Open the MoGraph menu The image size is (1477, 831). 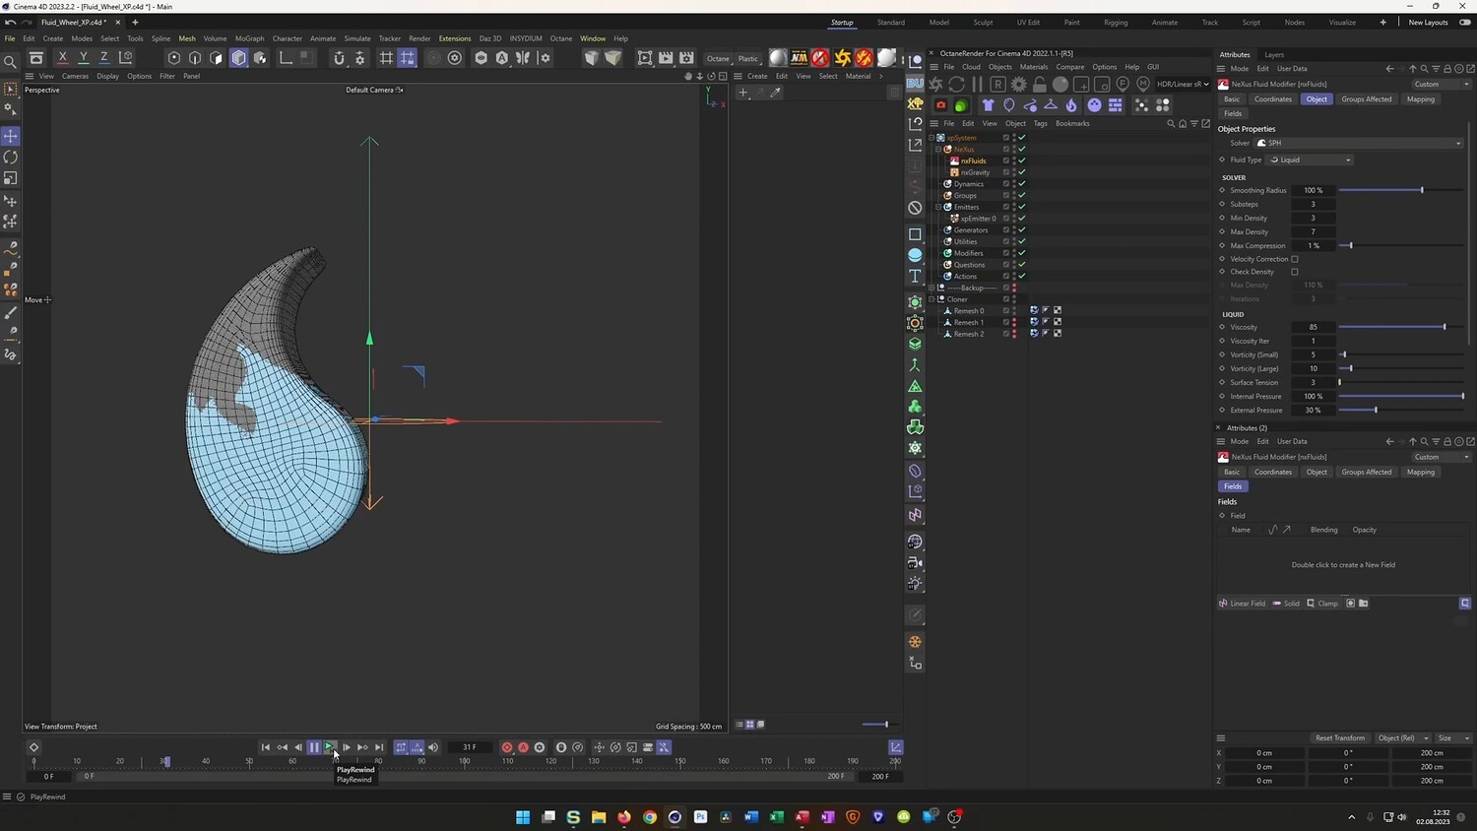(249, 38)
